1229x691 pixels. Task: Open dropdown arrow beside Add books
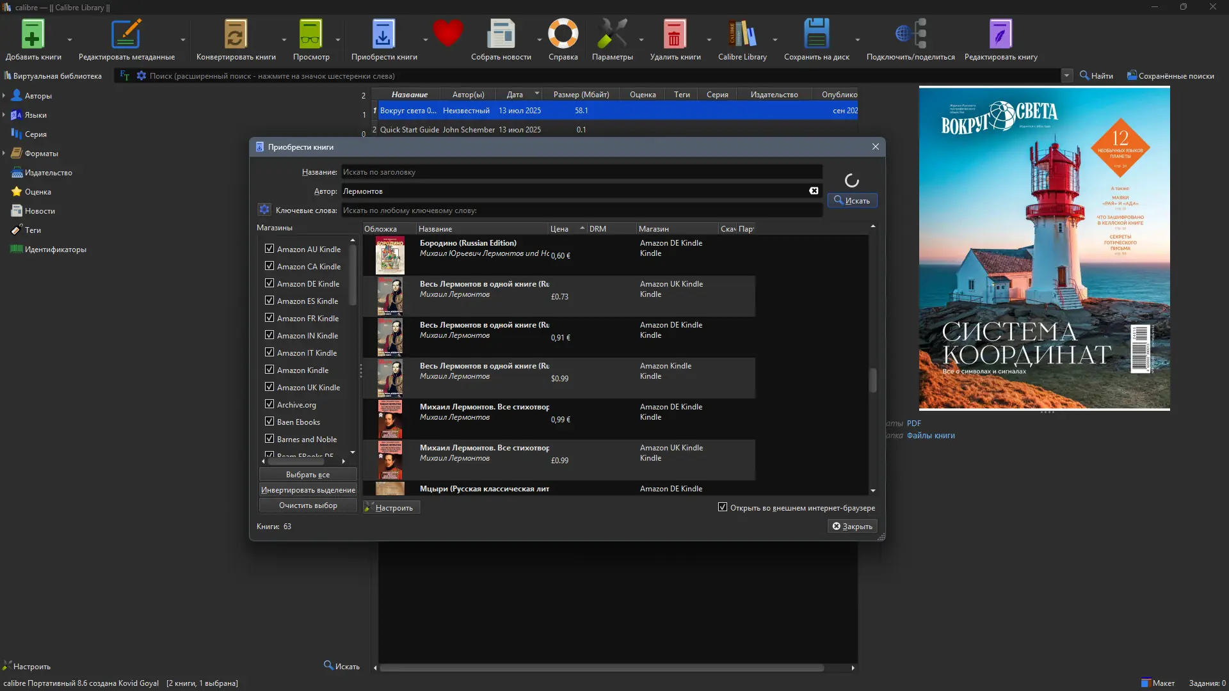coord(70,40)
